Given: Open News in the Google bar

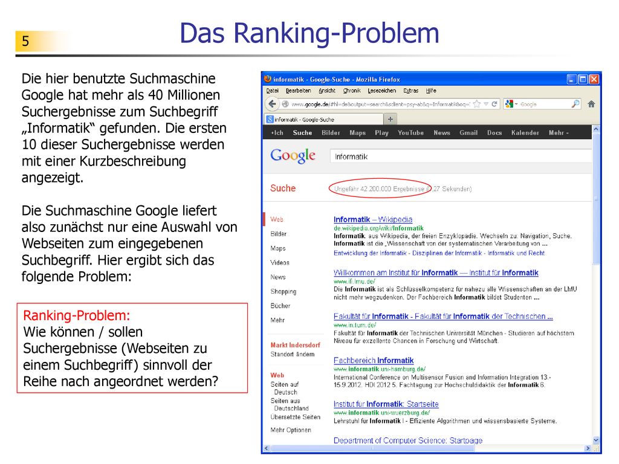Looking at the screenshot, I should (x=442, y=133).
